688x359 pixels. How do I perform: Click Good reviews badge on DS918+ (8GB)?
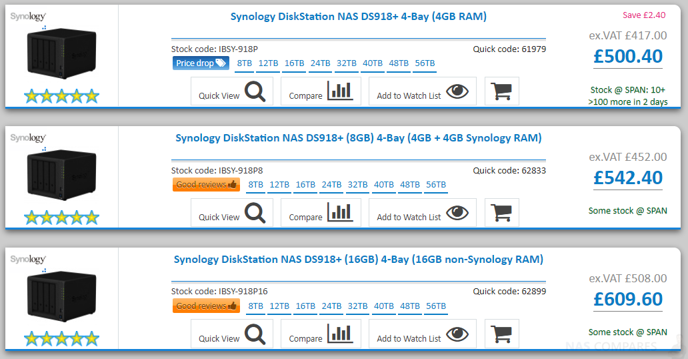click(x=206, y=185)
